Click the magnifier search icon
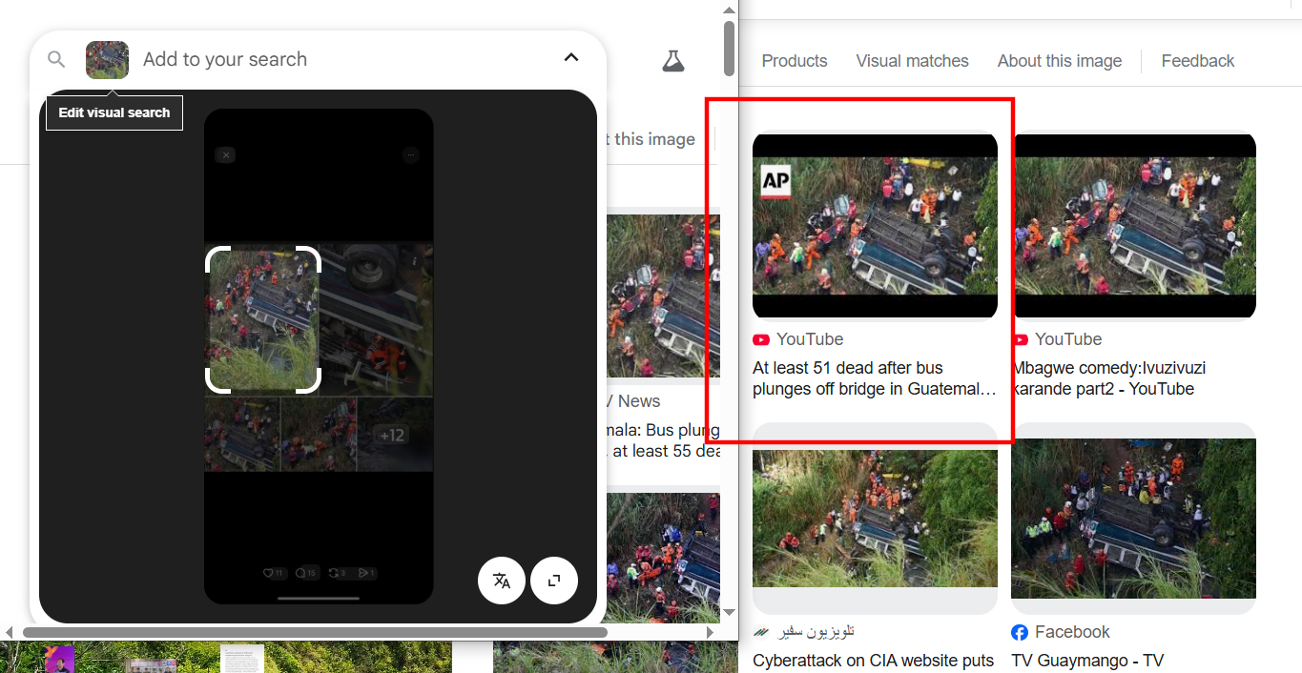This screenshot has height=673, width=1302. [56, 59]
